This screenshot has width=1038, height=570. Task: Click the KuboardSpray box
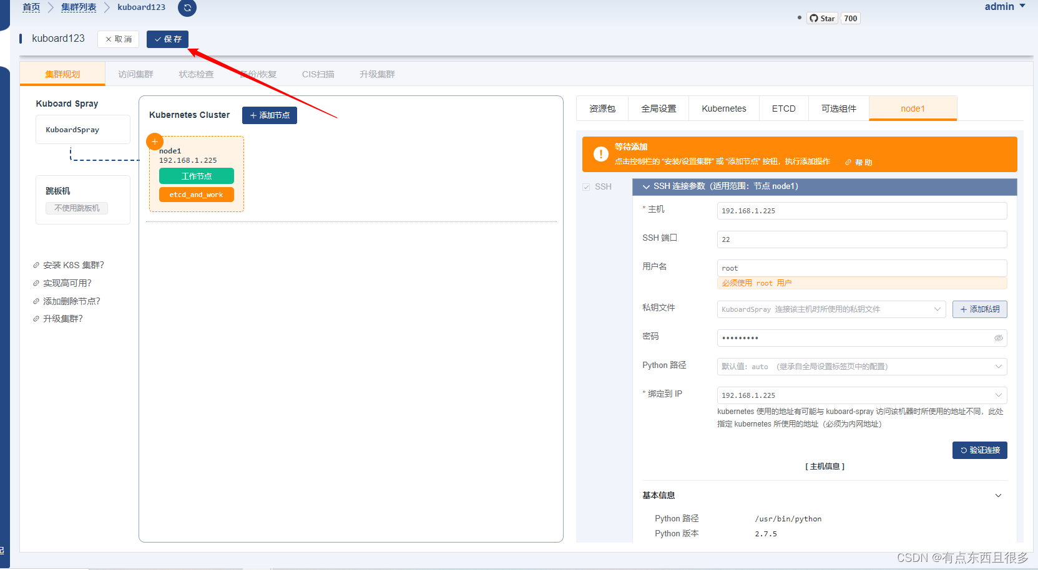(82, 130)
